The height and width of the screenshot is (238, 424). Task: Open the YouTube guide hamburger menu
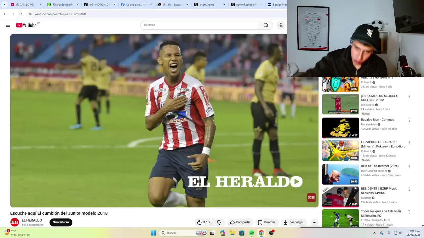tap(8, 25)
